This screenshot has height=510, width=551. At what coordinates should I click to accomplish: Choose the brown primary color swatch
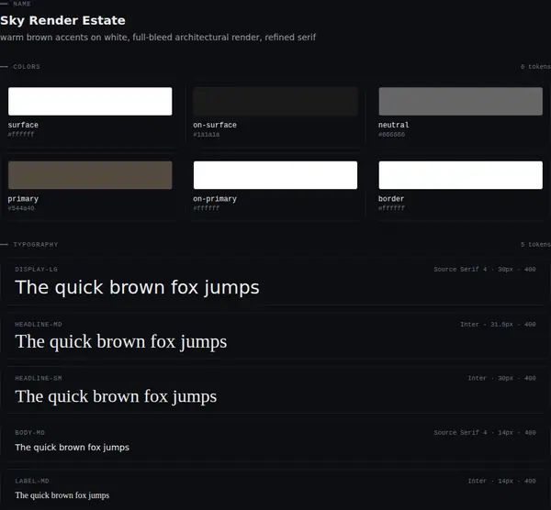pos(90,175)
